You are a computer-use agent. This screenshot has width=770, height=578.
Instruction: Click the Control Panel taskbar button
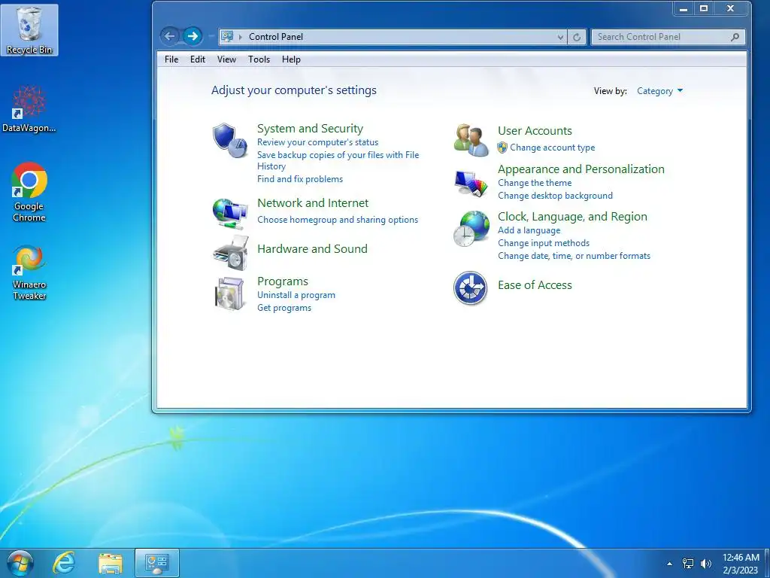(x=157, y=563)
